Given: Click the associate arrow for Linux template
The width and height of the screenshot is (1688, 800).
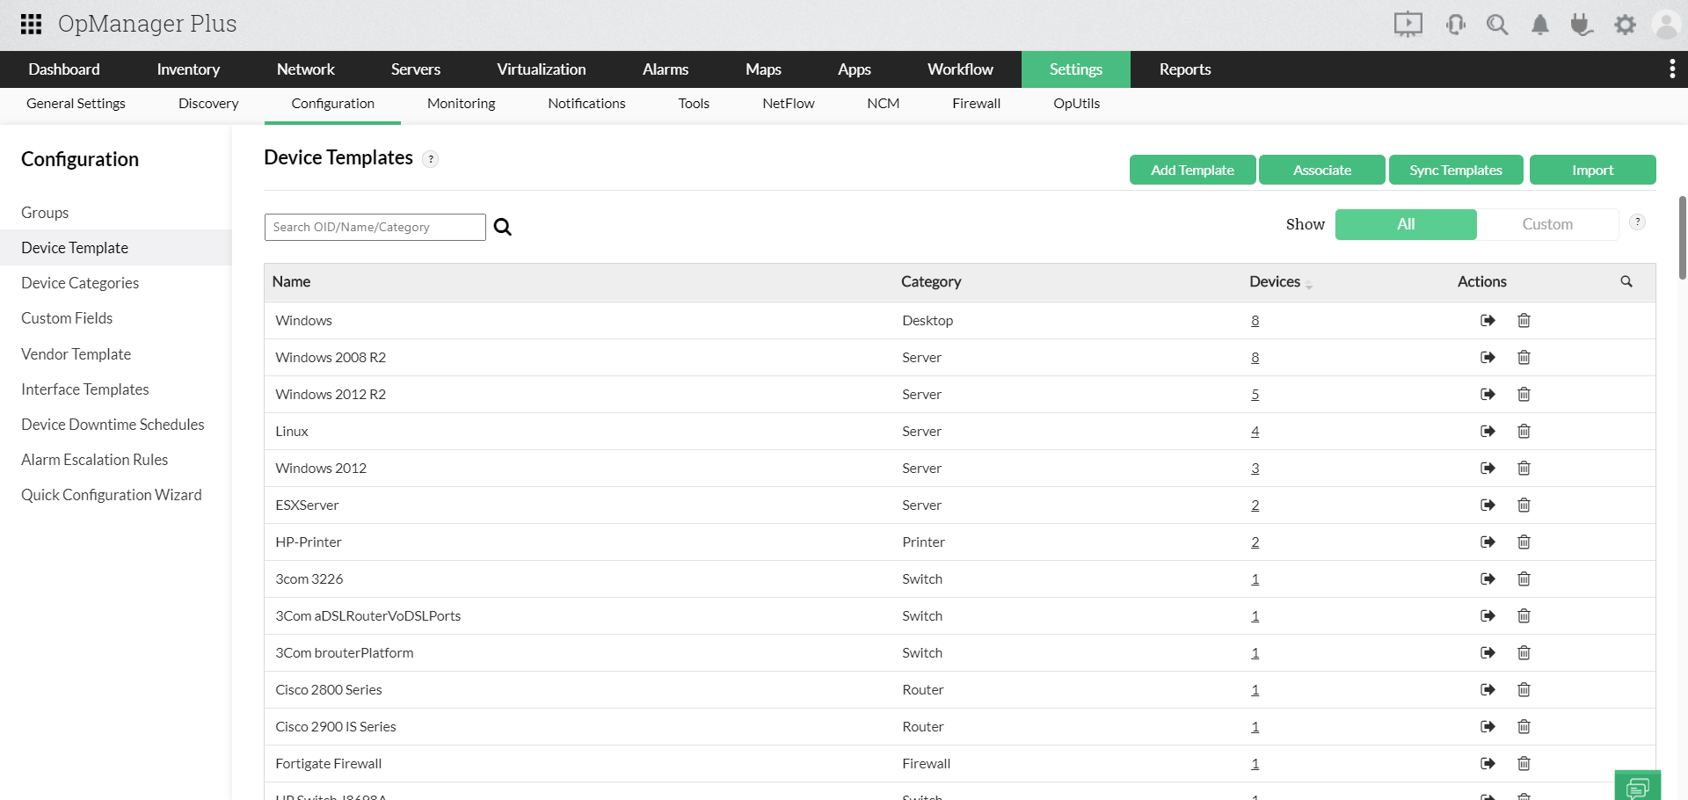Looking at the screenshot, I should tap(1487, 431).
